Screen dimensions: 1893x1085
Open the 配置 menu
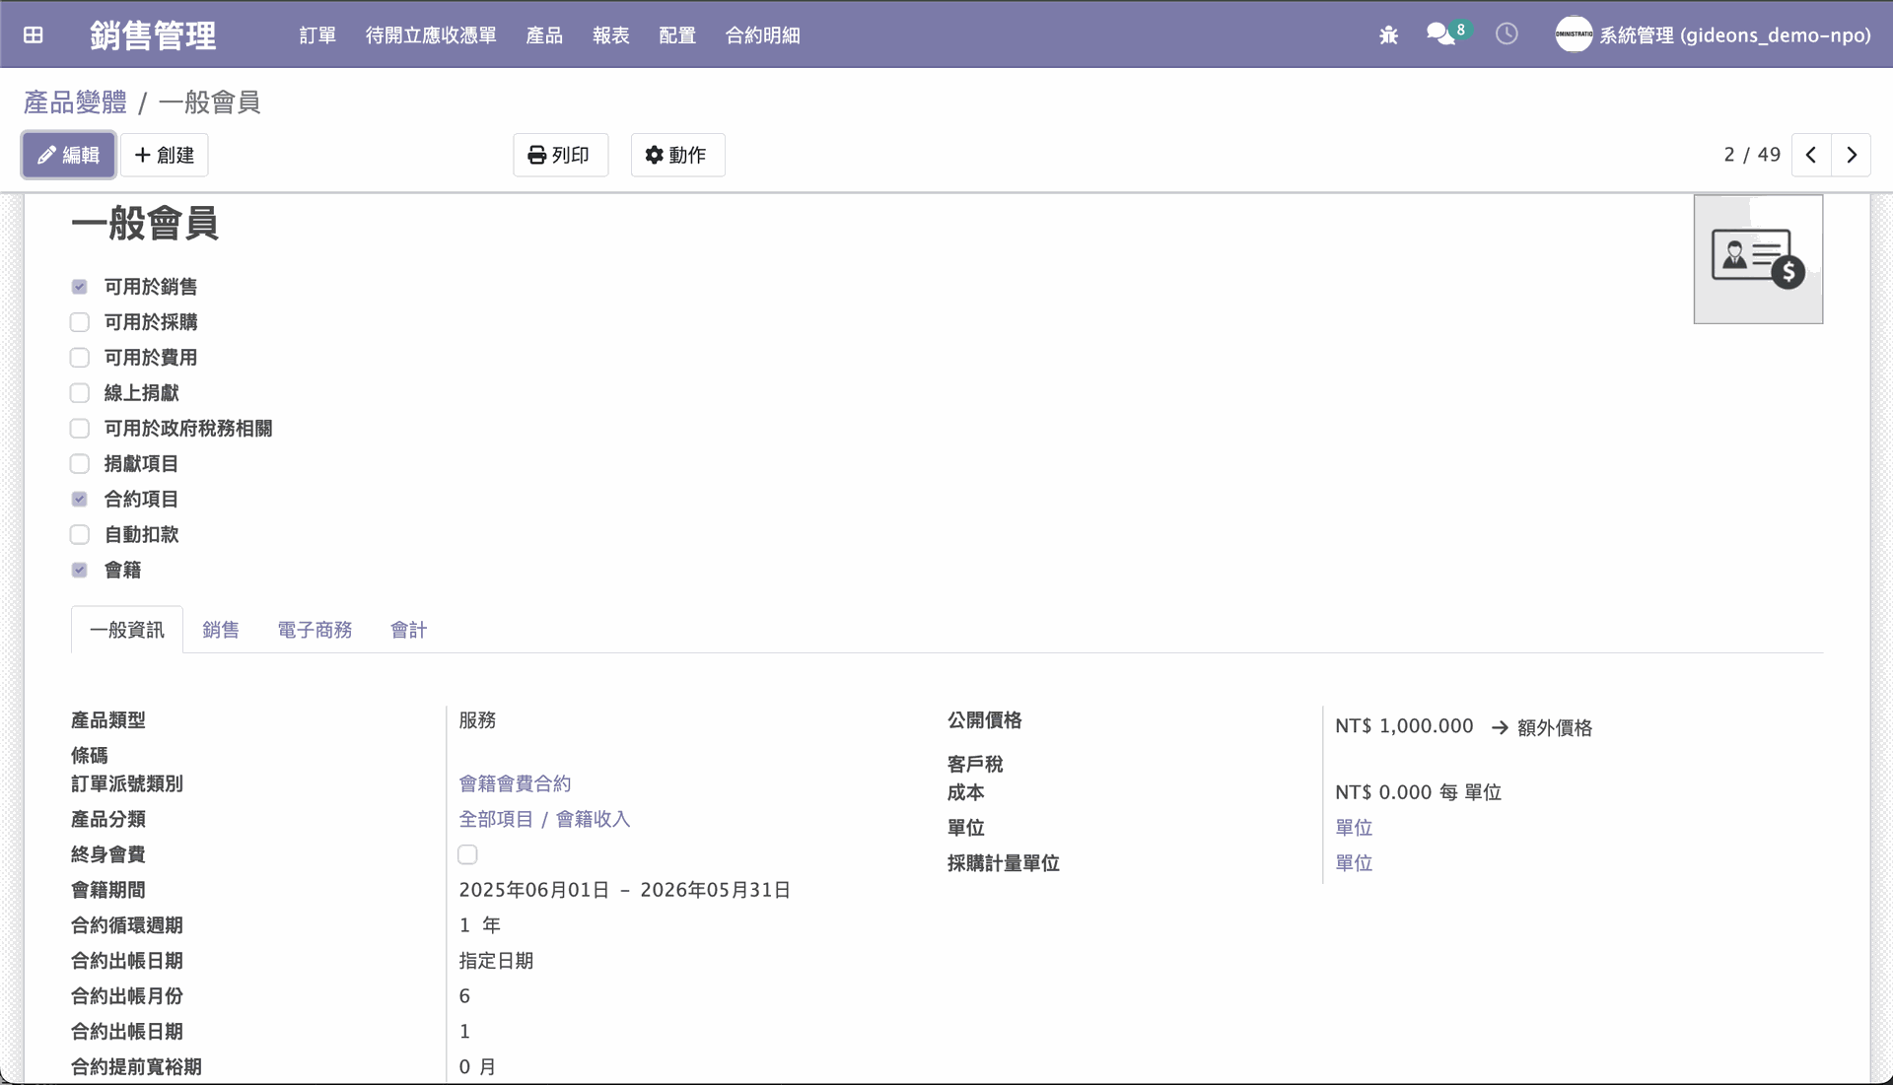point(677,35)
